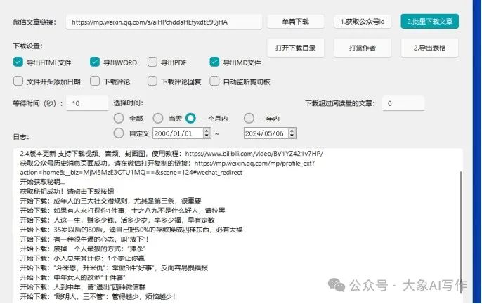This screenshot has height=304, width=482.
Task: Select the 一个月内 radio button
Action: pyautogui.click(x=190, y=118)
